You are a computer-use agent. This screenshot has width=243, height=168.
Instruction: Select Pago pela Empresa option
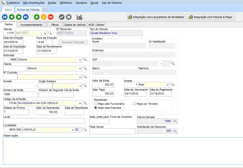(x=96, y=108)
